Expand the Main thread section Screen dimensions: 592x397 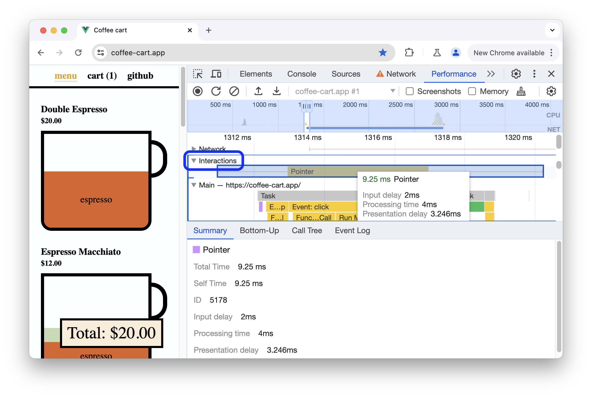(195, 185)
